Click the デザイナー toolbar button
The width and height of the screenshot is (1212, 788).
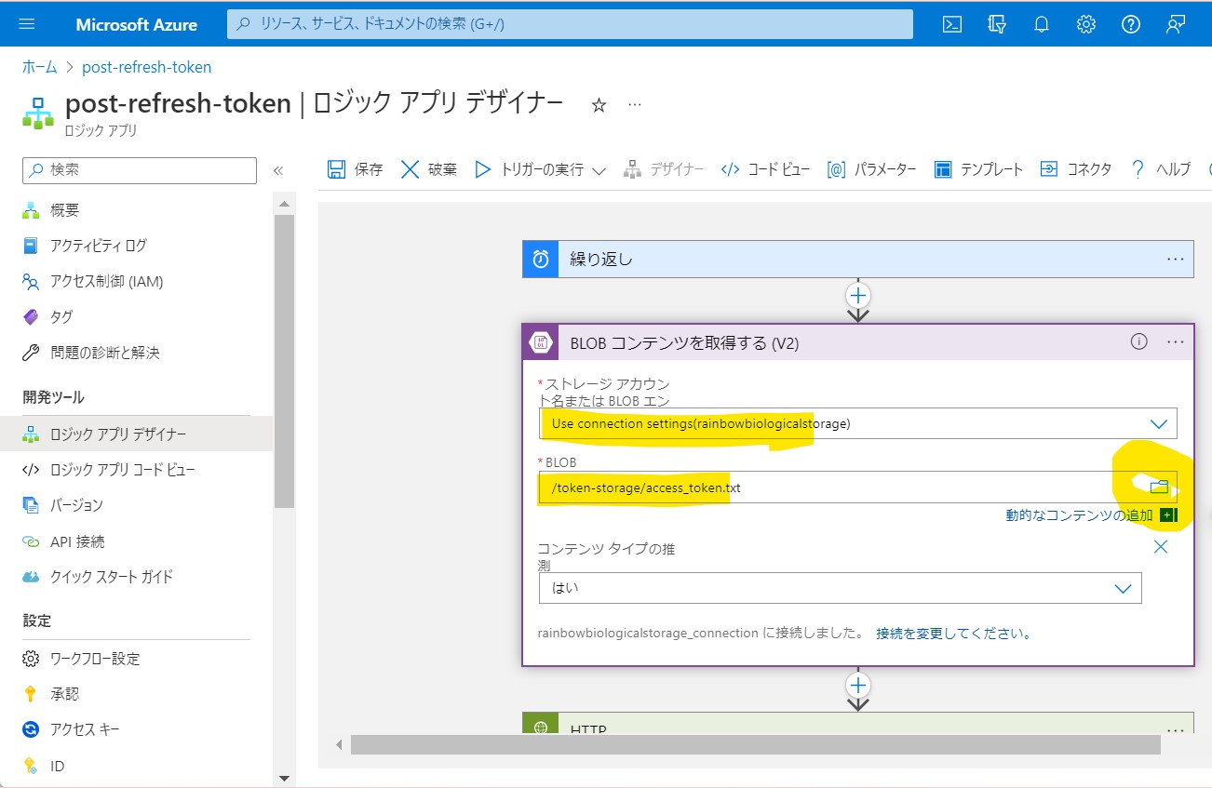665,169
